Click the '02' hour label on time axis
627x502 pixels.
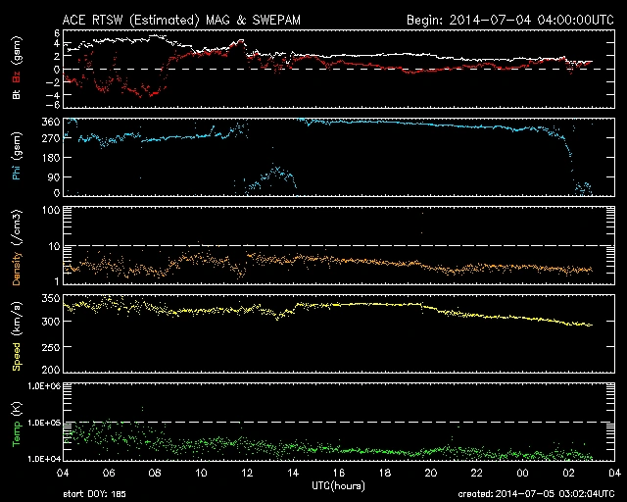(x=568, y=473)
